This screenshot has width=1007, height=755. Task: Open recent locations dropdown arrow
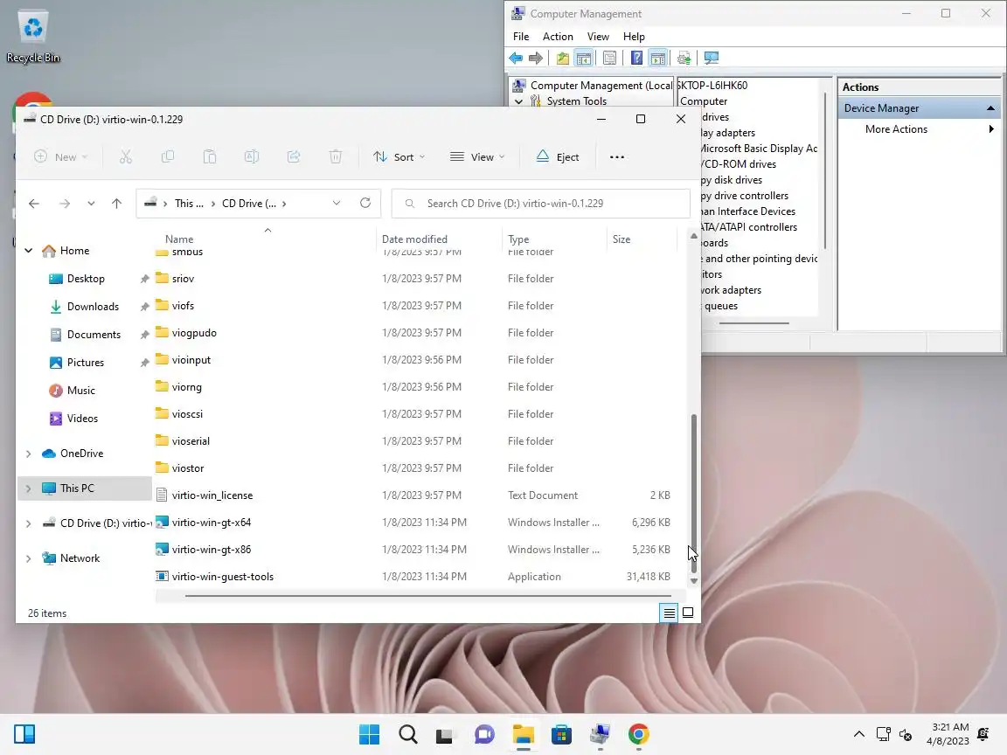(x=91, y=204)
